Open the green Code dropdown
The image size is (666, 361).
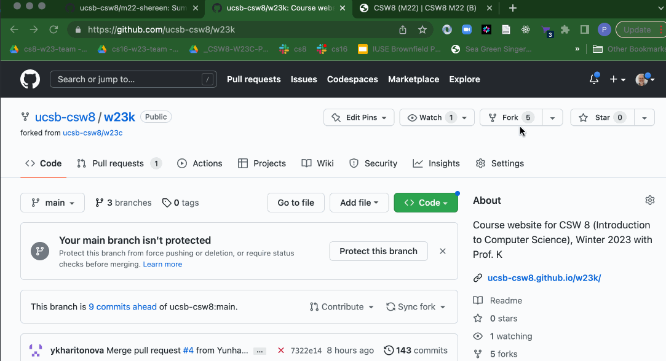[x=426, y=203]
